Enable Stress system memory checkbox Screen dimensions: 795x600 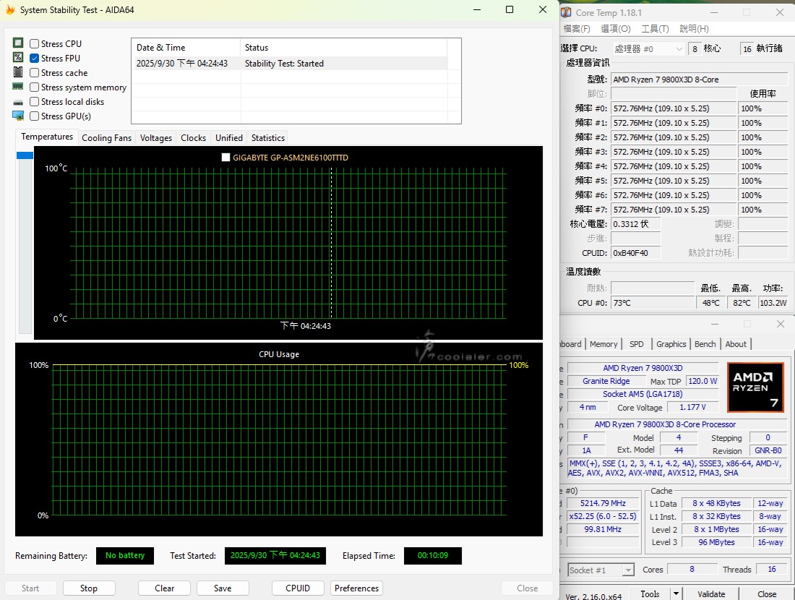35,87
